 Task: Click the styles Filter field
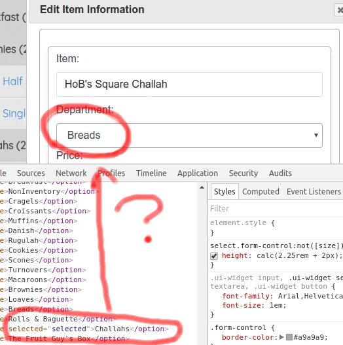pyautogui.click(x=275, y=208)
